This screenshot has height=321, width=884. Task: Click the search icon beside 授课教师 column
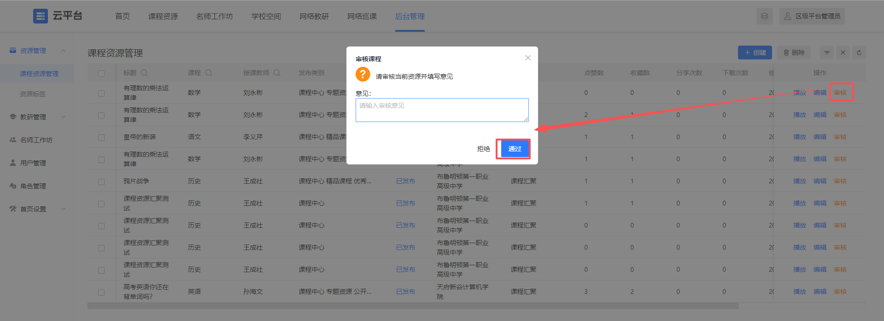point(277,73)
